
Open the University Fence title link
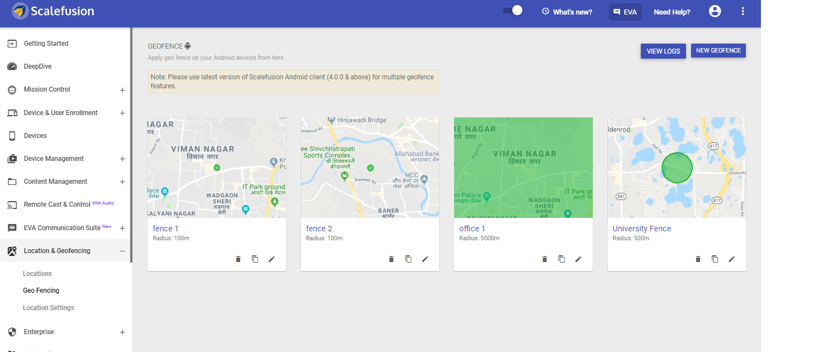tap(642, 229)
